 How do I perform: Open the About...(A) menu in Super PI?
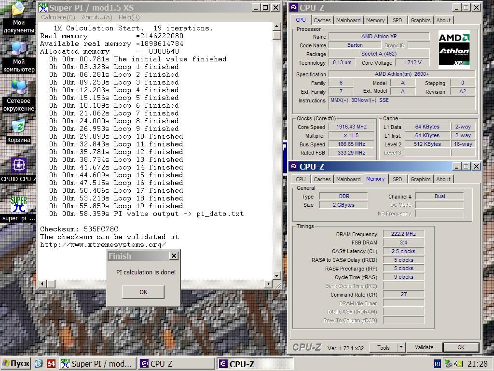(96, 17)
